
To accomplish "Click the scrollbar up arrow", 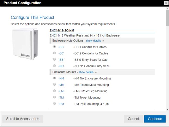I will [168, 8].
